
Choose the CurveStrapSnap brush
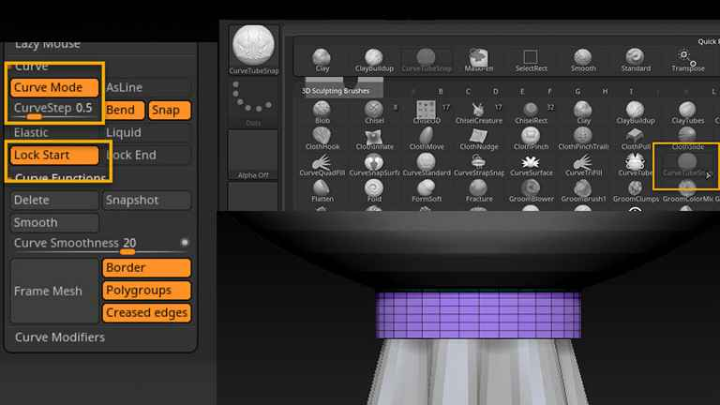[478, 165]
